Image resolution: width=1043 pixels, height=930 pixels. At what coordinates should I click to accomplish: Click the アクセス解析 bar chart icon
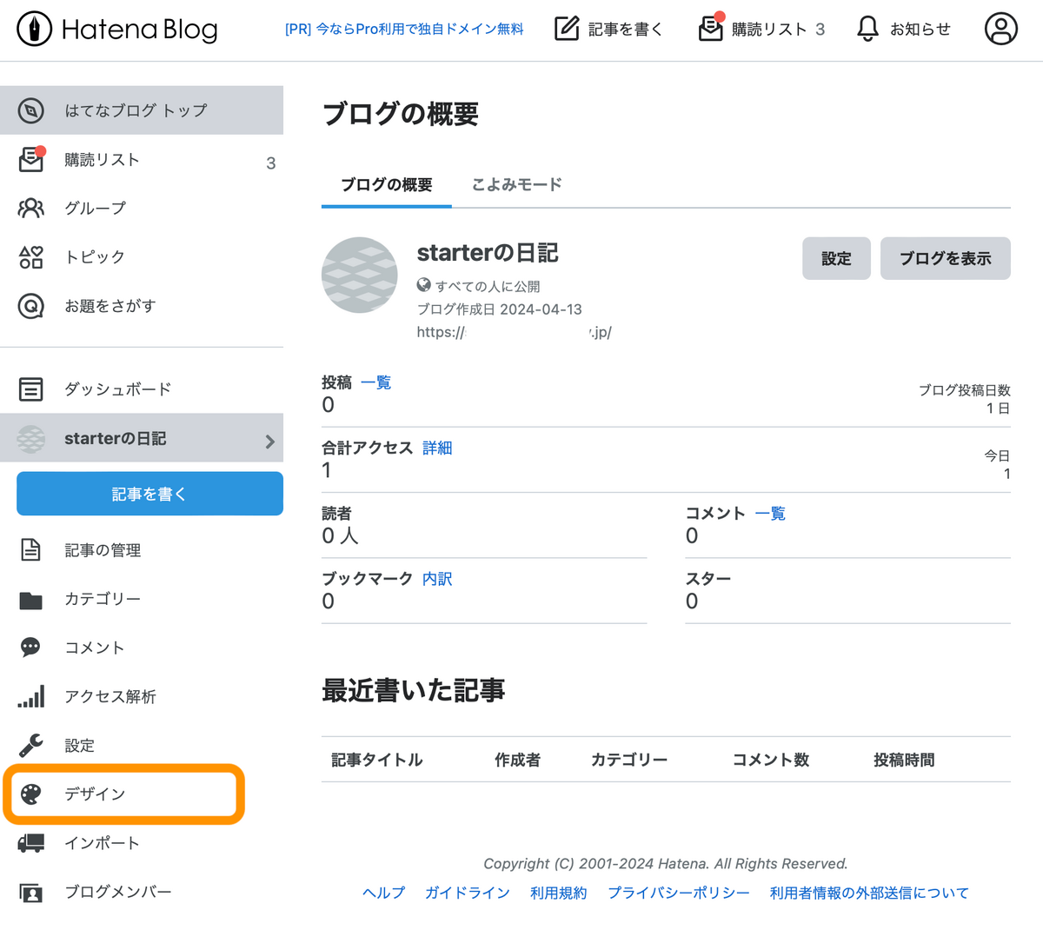(x=31, y=696)
